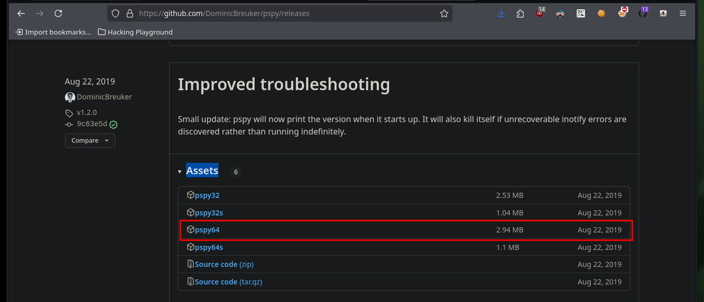Open the Hacking Playground bookmarks folder
This screenshot has height=302, width=704.
click(135, 32)
